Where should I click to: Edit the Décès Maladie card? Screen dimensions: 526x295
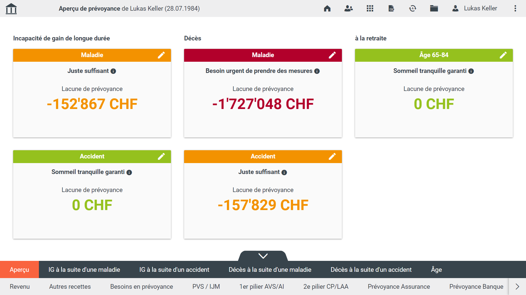coord(332,55)
